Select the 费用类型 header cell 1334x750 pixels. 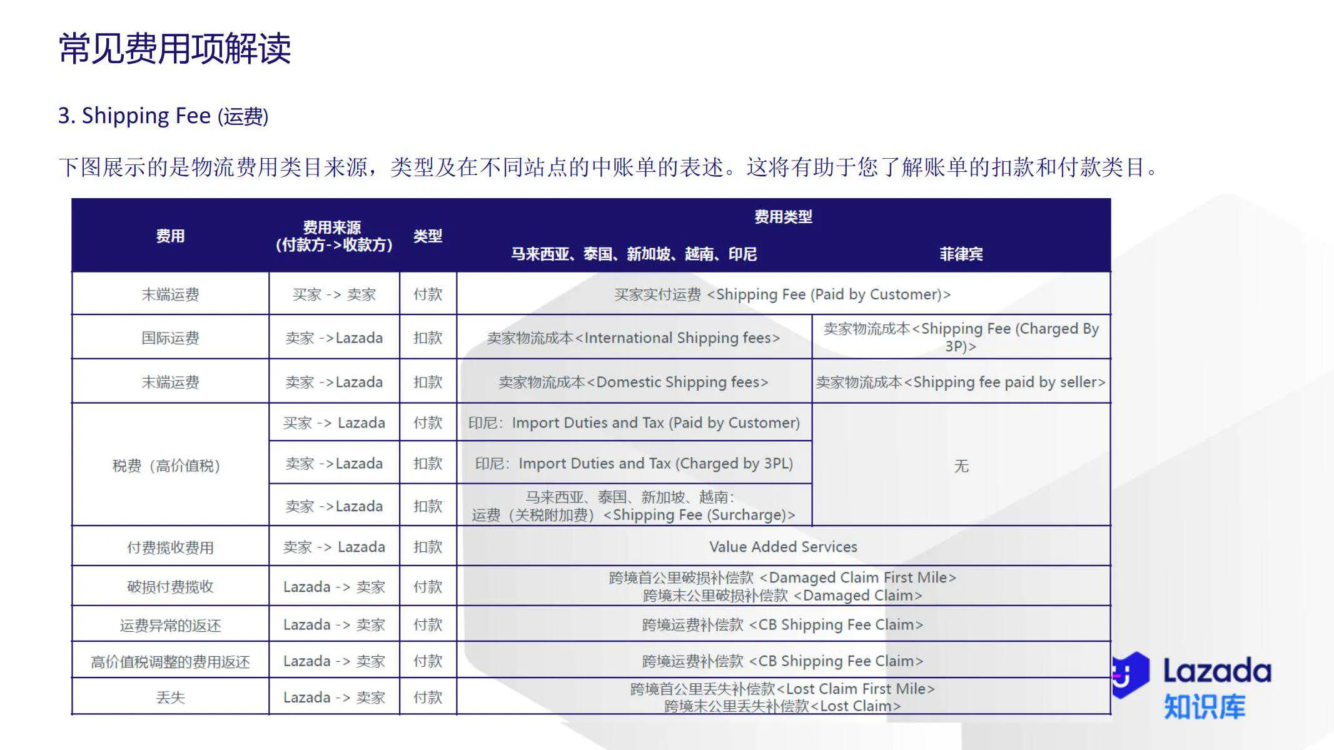(784, 219)
